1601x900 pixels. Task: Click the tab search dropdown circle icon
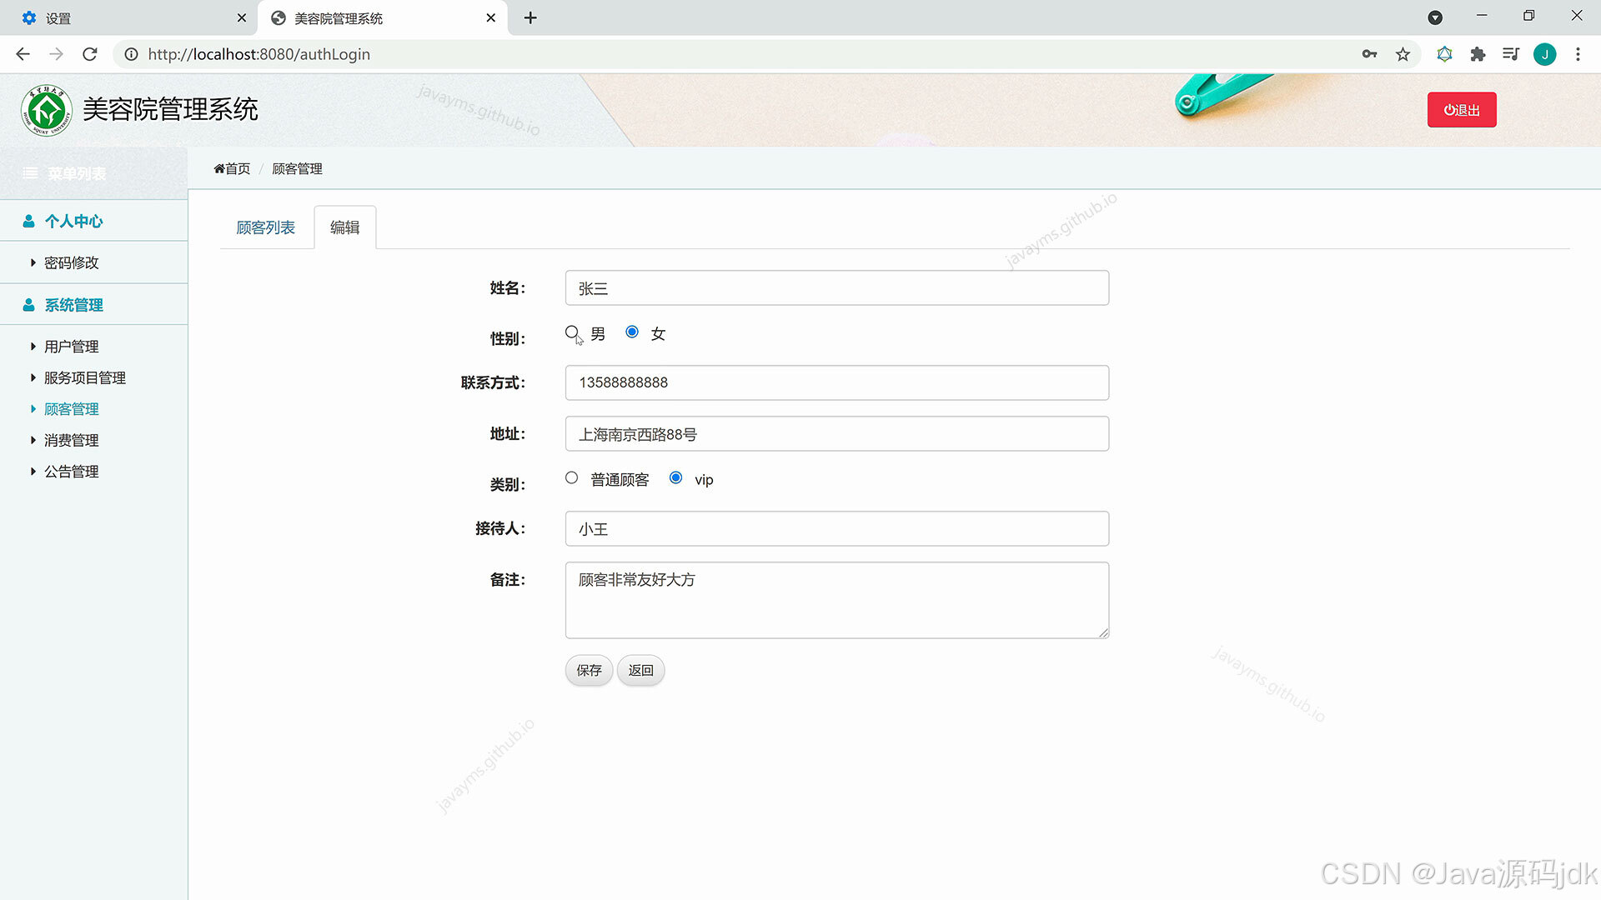coord(1435,17)
